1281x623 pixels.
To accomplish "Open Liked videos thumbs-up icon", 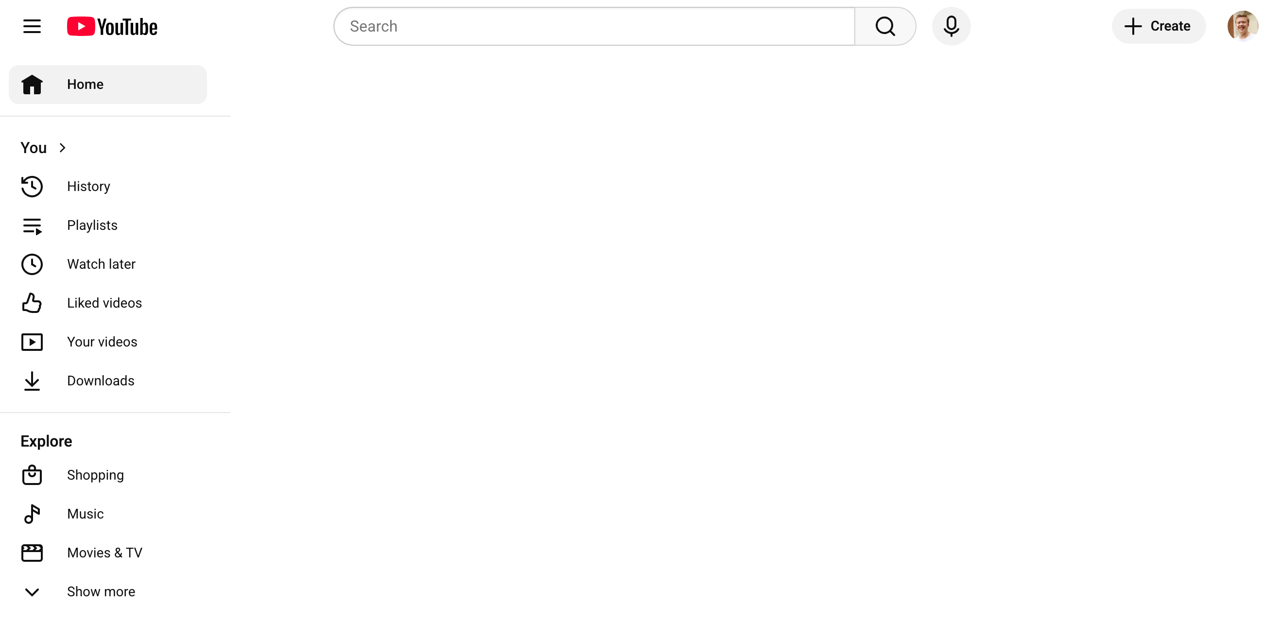I will point(32,303).
